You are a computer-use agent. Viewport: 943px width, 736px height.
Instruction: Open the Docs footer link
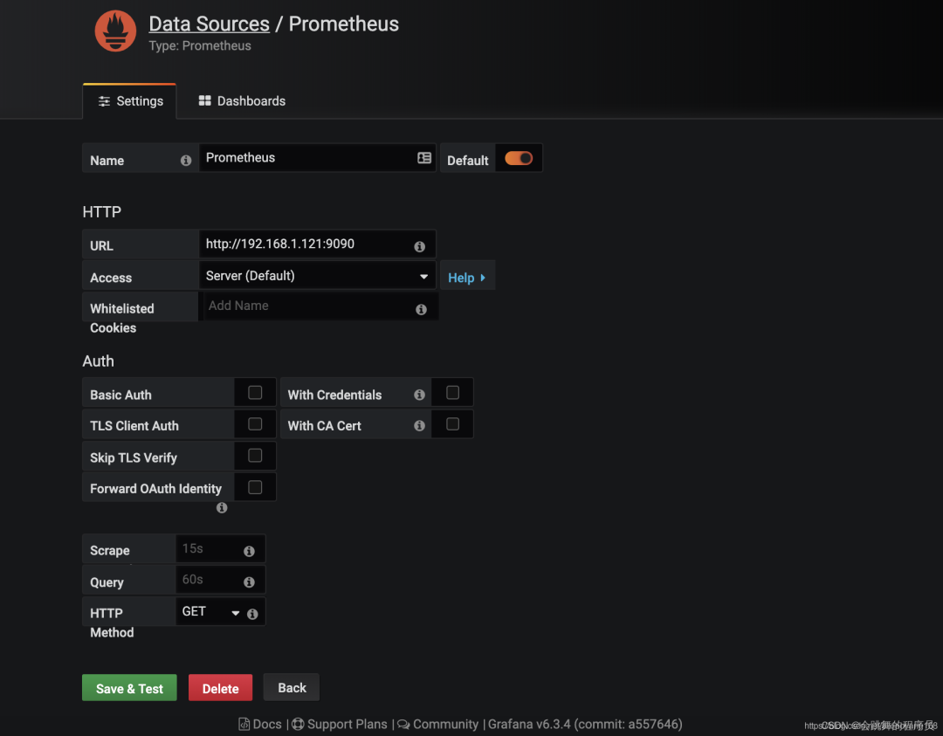pyautogui.click(x=260, y=724)
